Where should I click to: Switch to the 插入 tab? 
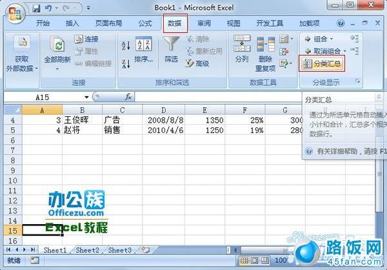pos(72,23)
